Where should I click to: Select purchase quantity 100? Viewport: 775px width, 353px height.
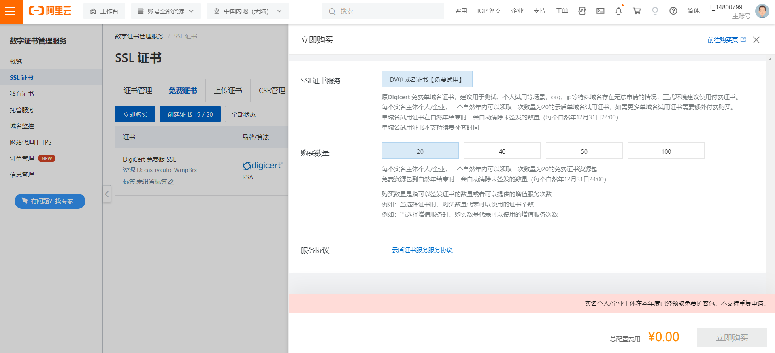coord(666,151)
